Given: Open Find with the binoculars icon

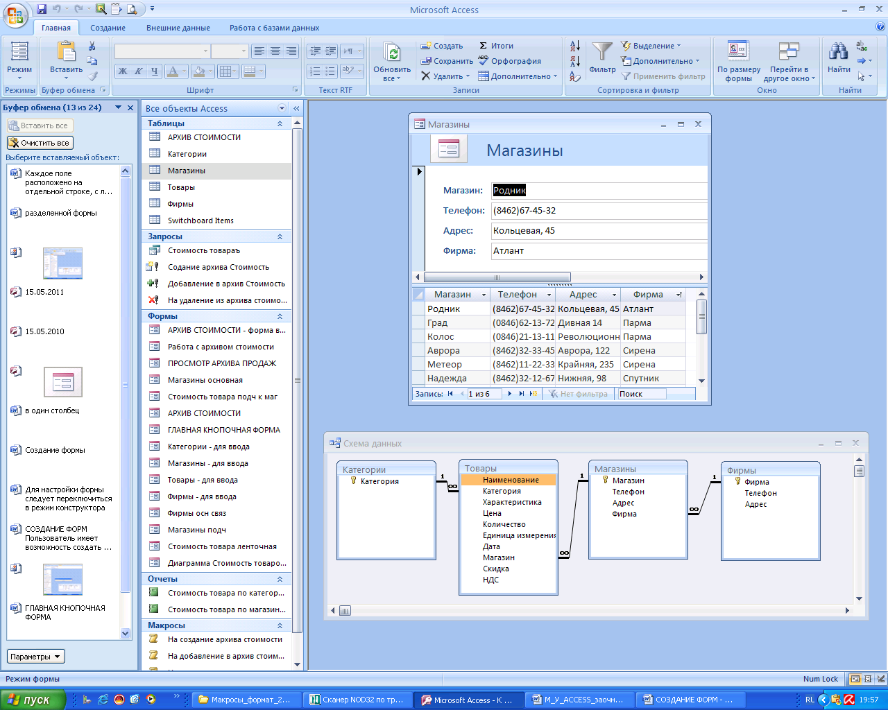Looking at the screenshot, I should pos(838,53).
